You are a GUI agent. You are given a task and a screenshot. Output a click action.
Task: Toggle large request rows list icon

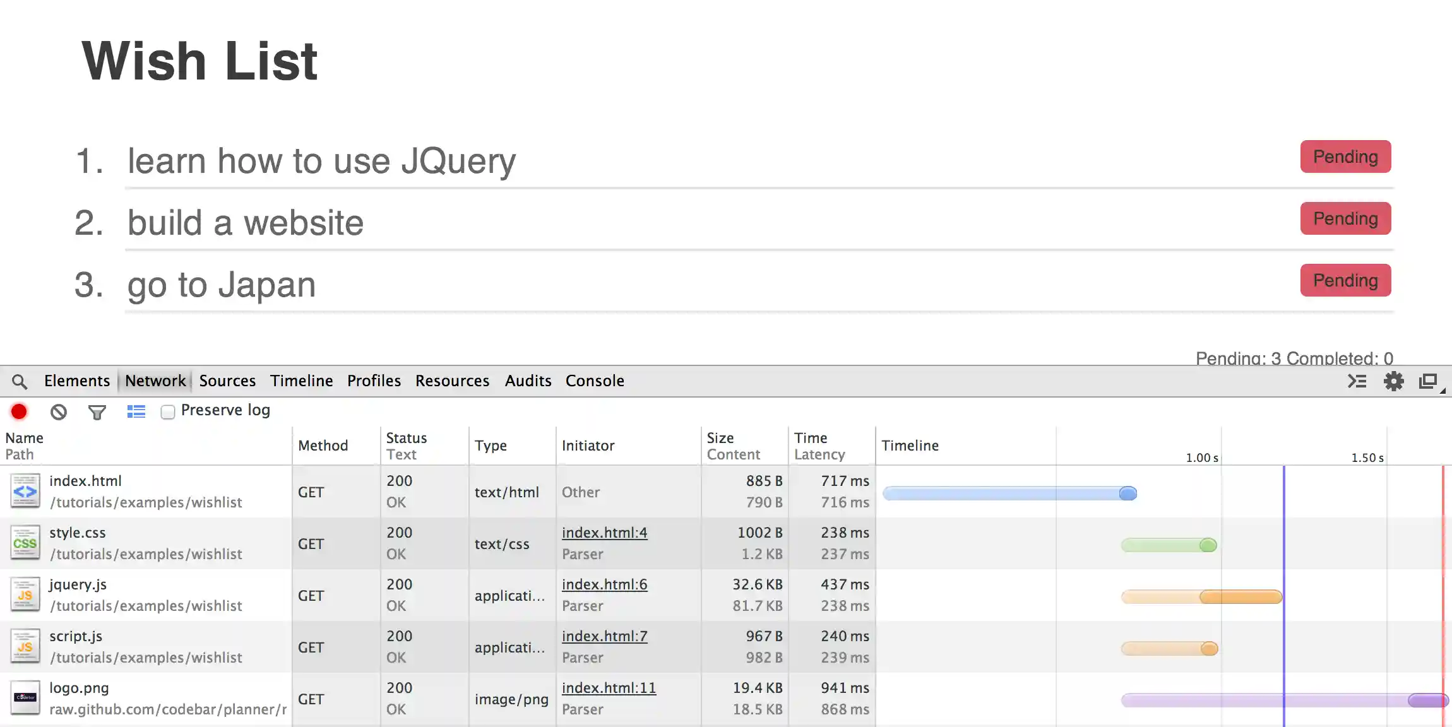click(136, 411)
